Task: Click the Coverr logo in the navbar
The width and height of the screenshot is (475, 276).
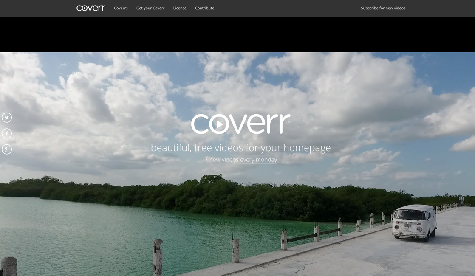Action: (90, 8)
